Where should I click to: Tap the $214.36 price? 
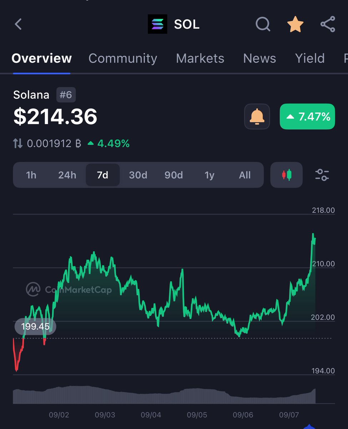coord(55,117)
